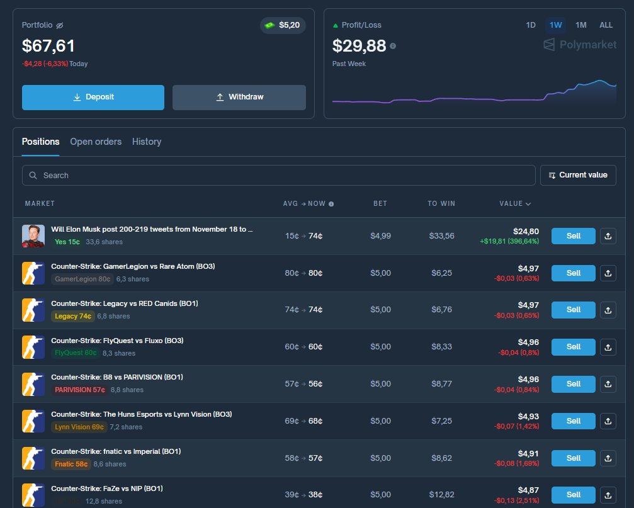The image size is (634, 508).
Task: Share the B8 vs PARIVISION position
Action: (608, 385)
